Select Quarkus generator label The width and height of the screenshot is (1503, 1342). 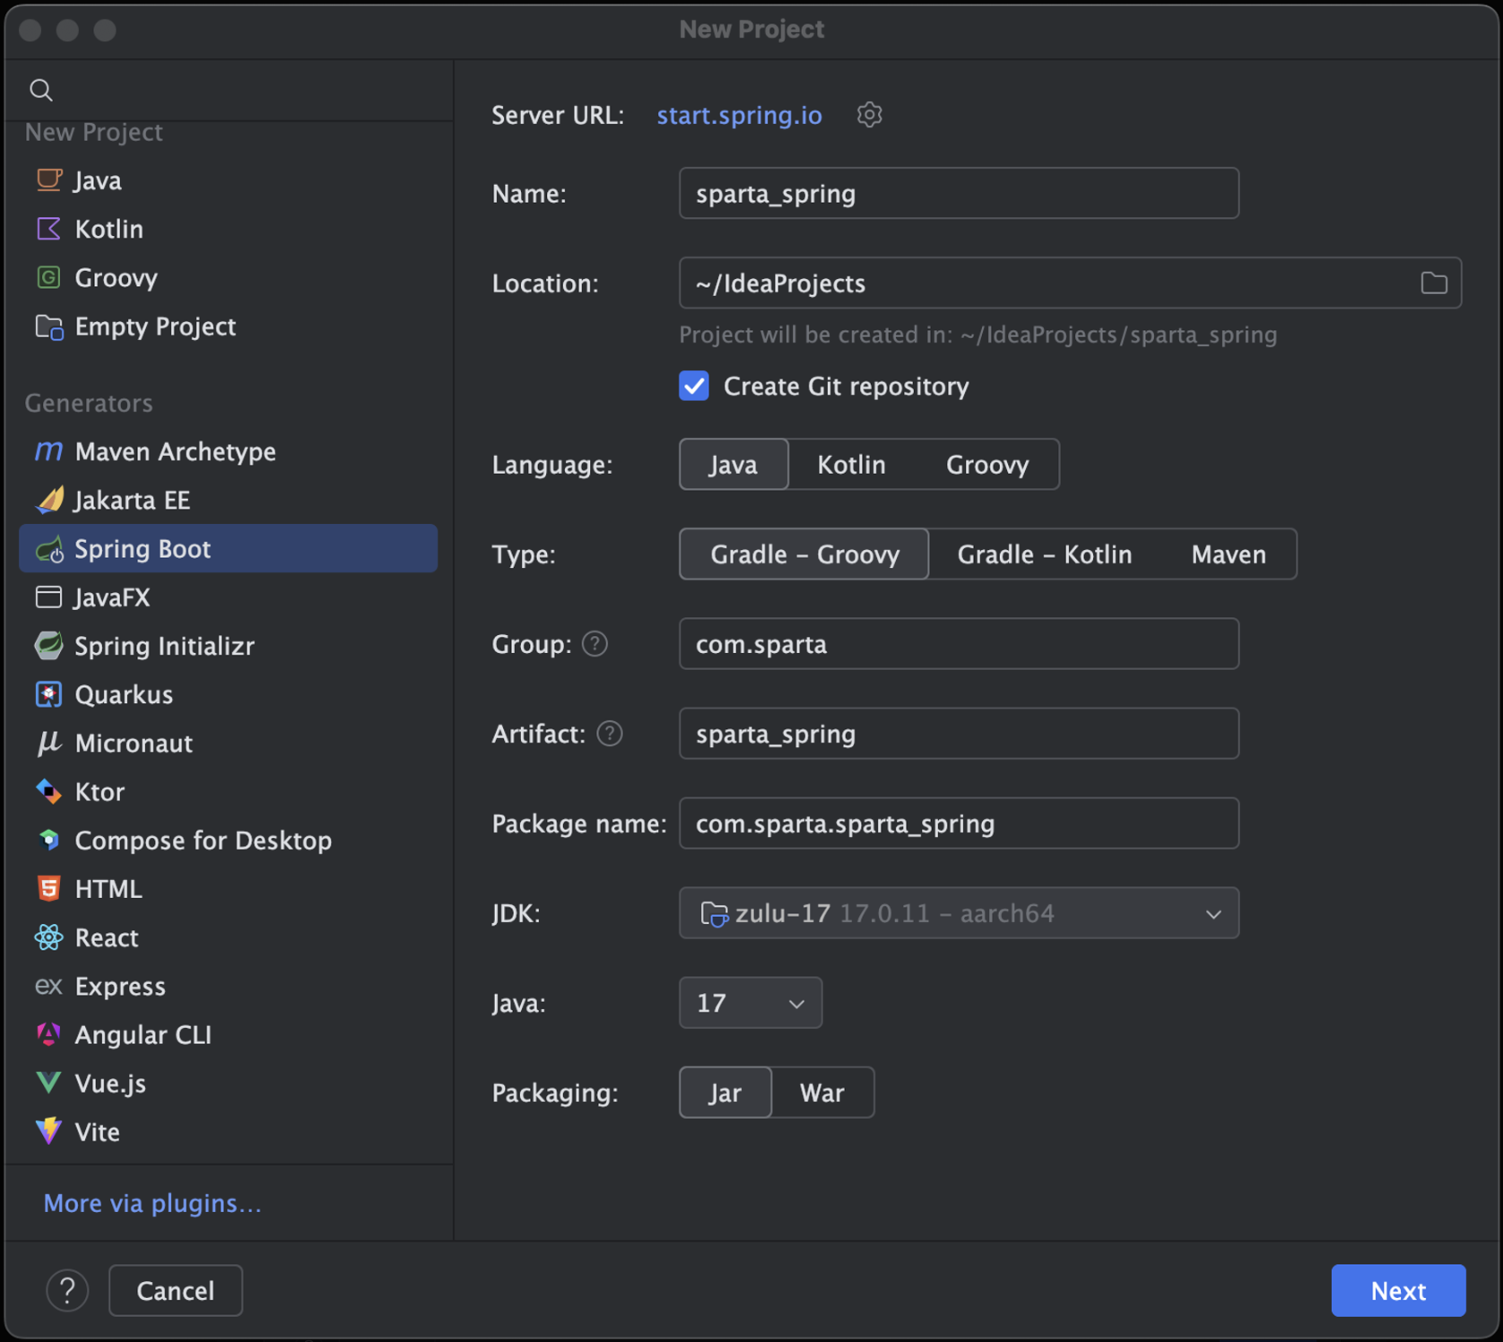coord(124,694)
